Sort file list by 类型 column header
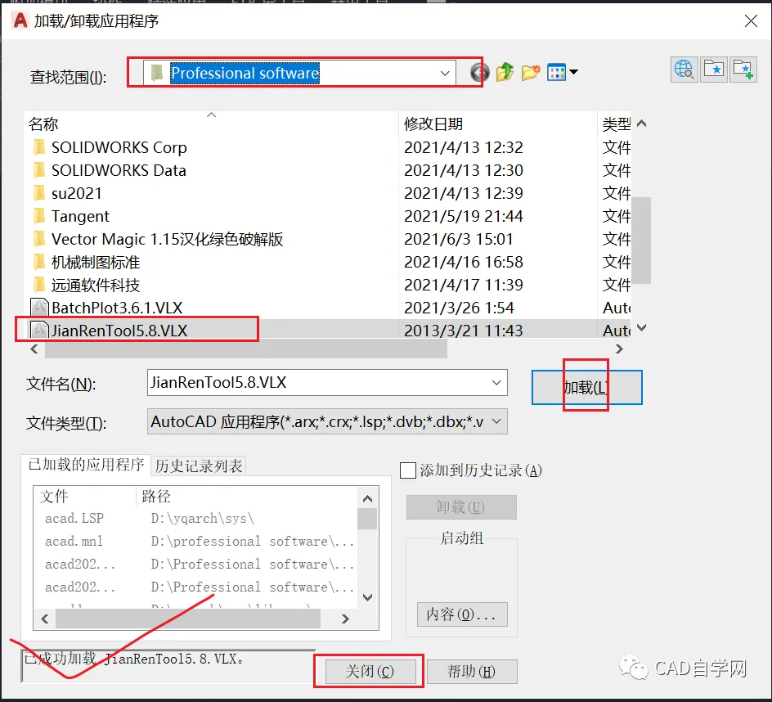 (615, 124)
